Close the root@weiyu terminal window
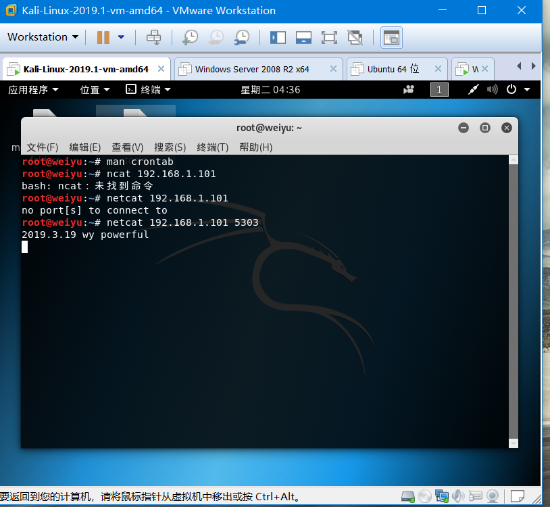Viewport: 550px width, 507px height. [507, 128]
